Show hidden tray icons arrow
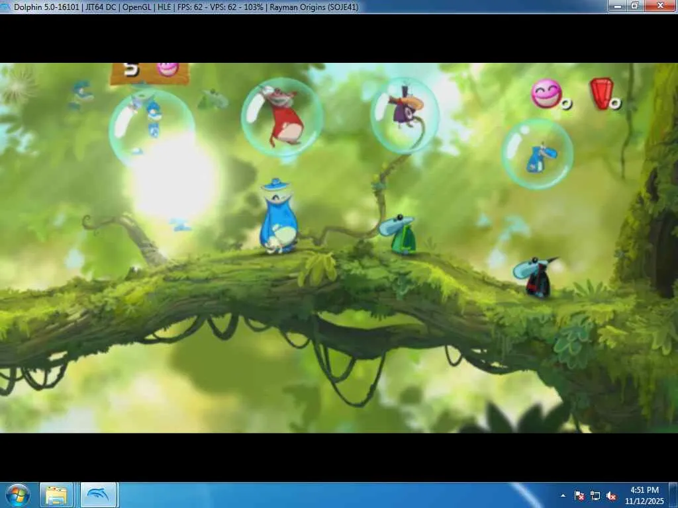This screenshot has height=508, width=678. point(563,496)
